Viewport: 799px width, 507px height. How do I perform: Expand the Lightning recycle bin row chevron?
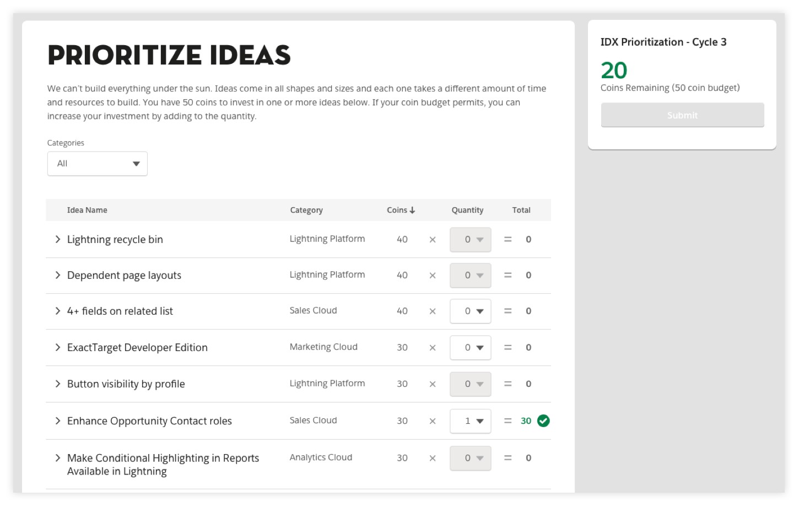(58, 239)
